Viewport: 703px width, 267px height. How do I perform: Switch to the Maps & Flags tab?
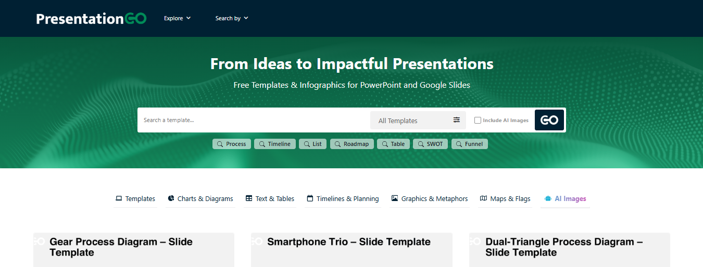pyautogui.click(x=505, y=198)
